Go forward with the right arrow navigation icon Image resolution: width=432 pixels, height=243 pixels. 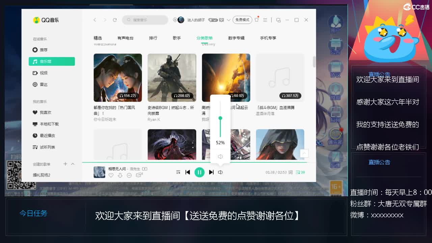pos(105,20)
